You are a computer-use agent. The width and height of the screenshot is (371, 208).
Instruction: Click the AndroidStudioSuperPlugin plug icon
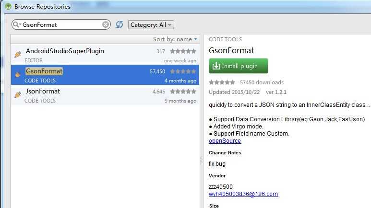pyautogui.click(x=18, y=54)
